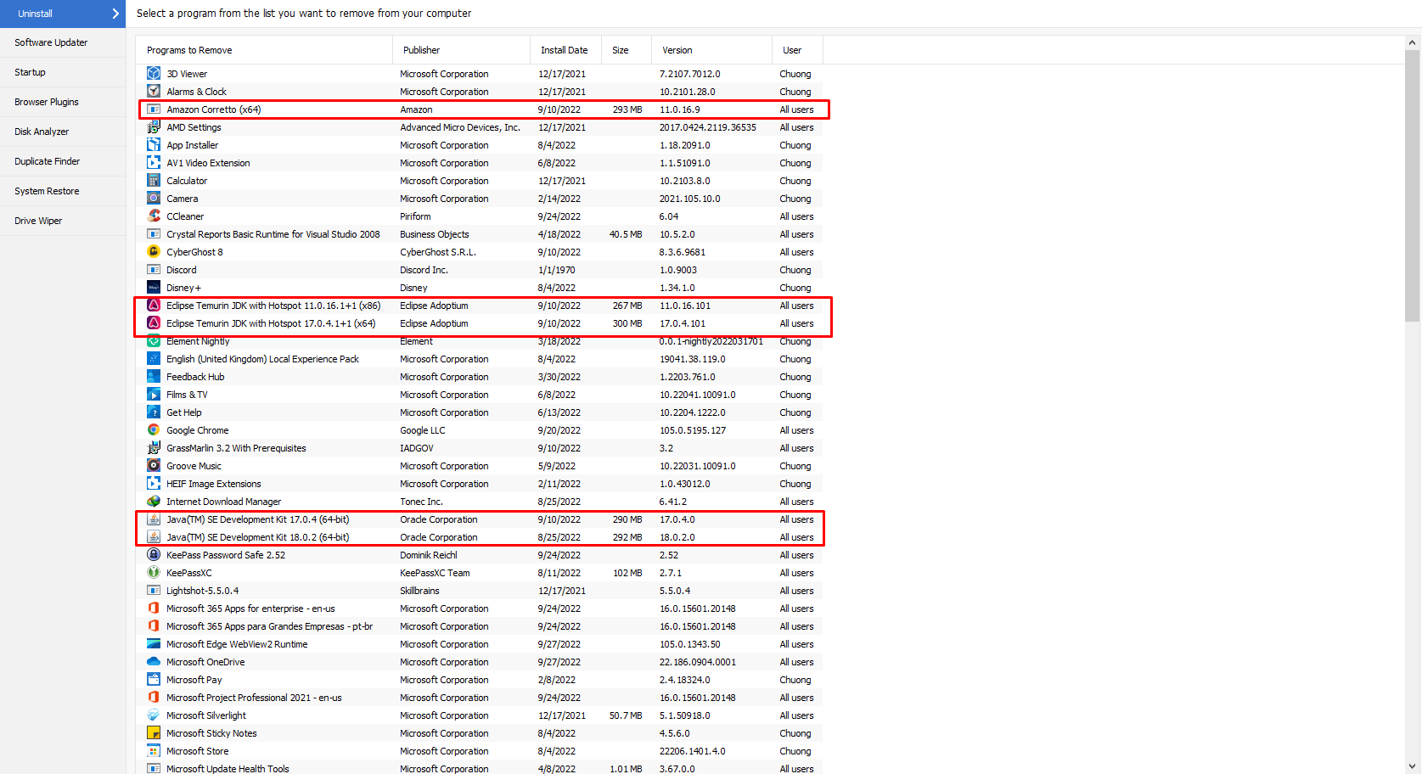Select Crystal Reports Basic Runtime for Visual Studio 2008
Image resolution: width=1422 pixels, height=774 pixels.
click(x=480, y=234)
